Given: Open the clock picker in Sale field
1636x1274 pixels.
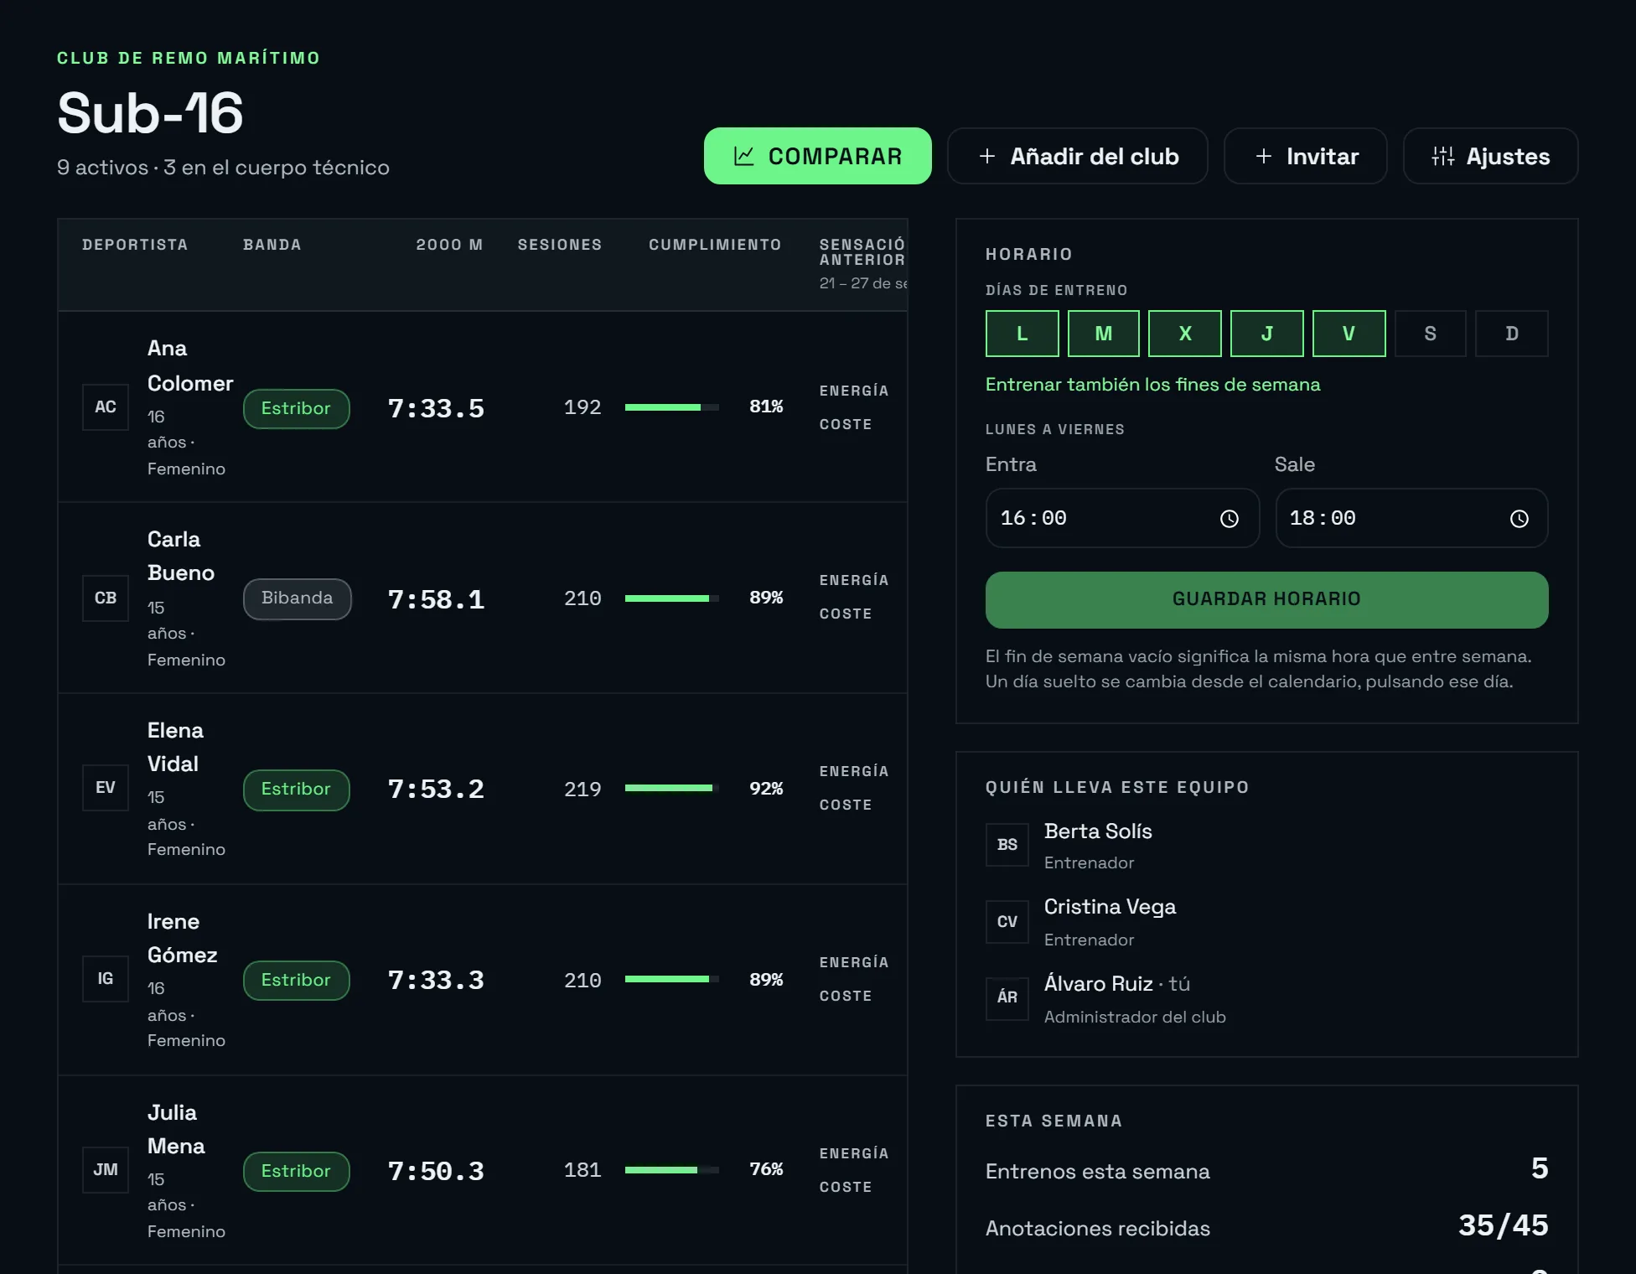Looking at the screenshot, I should pyautogui.click(x=1520, y=519).
